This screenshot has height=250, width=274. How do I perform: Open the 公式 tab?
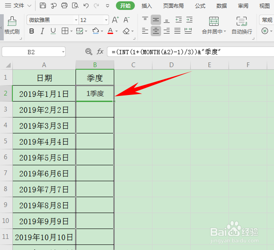coord(200,6)
